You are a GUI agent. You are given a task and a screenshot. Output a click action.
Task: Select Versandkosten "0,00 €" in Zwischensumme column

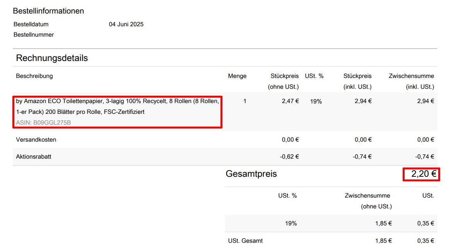point(426,140)
